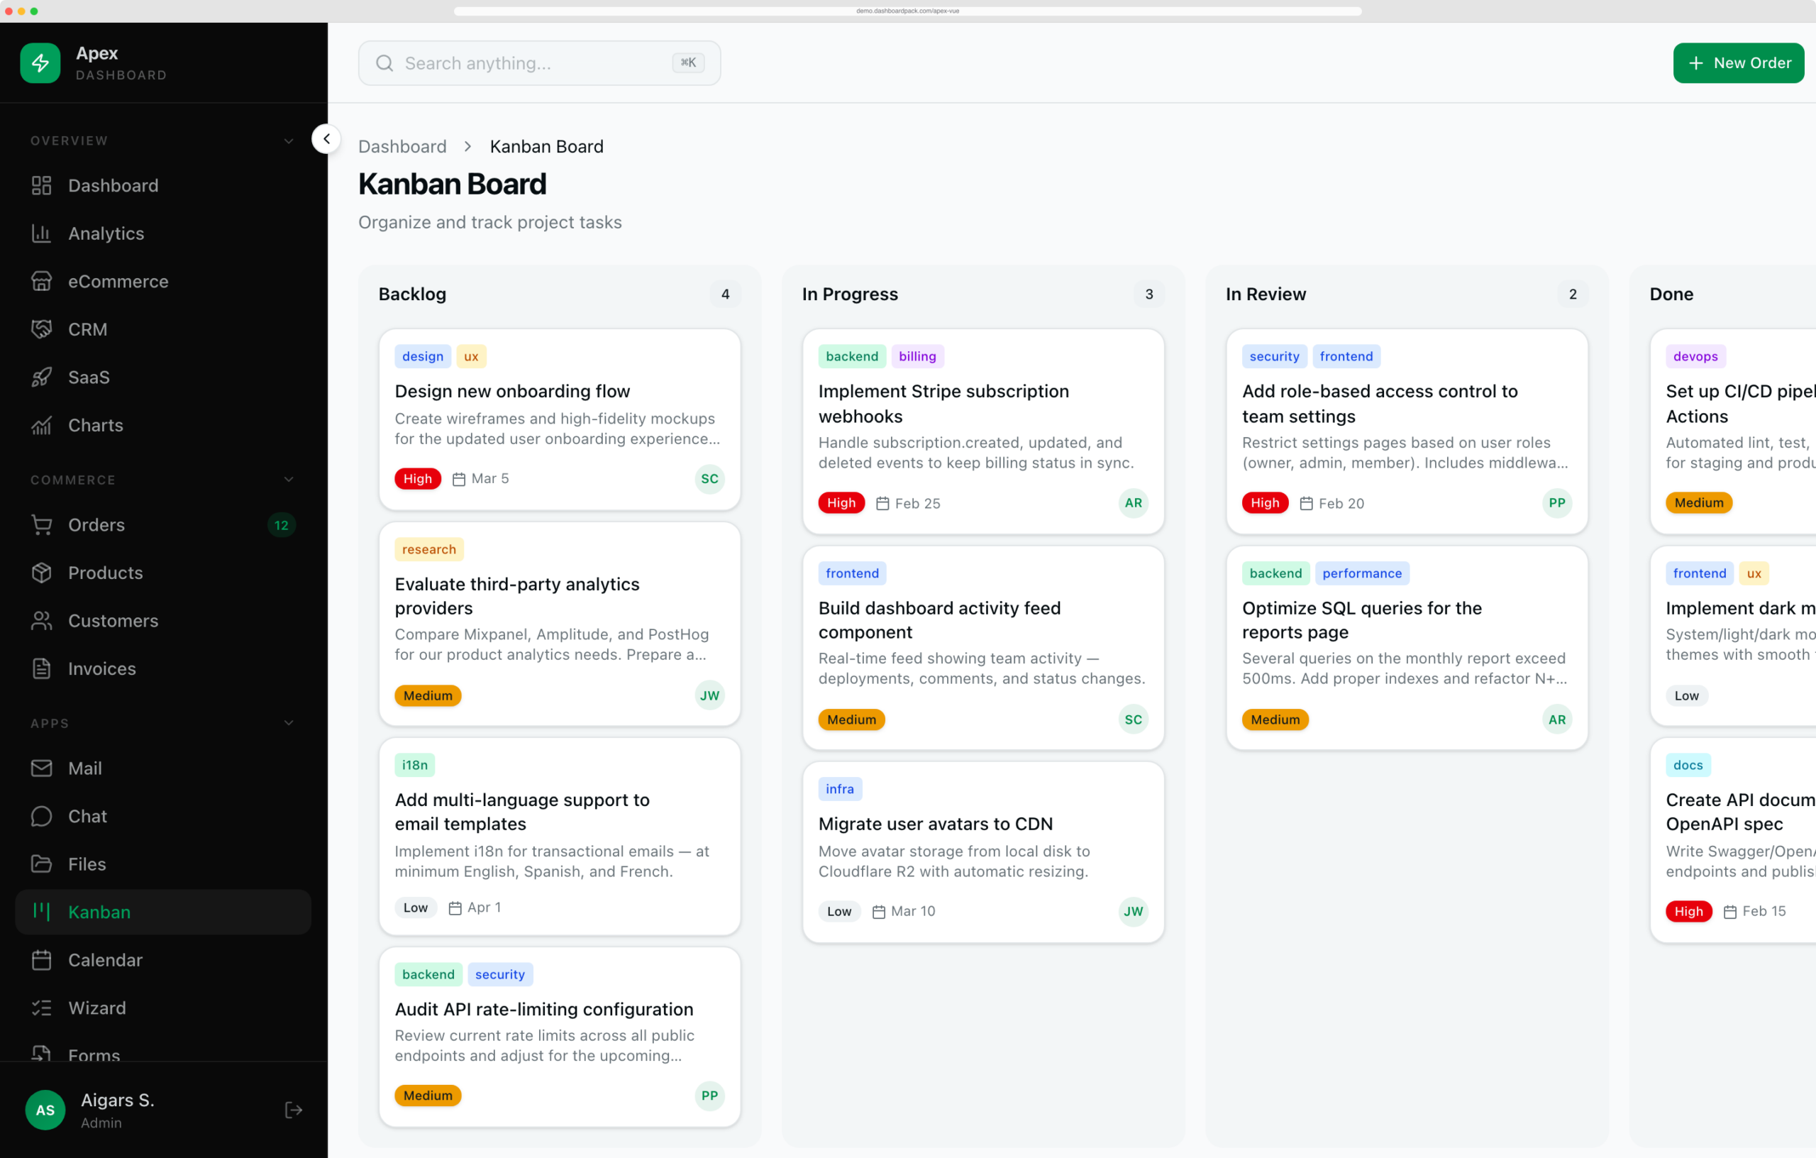Image resolution: width=1816 pixels, height=1158 pixels.
Task: Click the Orders badge showing 12
Action: [282, 525]
